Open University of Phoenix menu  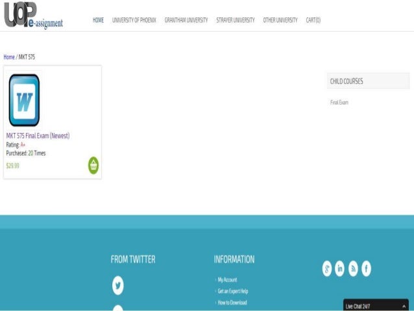pyautogui.click(x=134, y=20)
